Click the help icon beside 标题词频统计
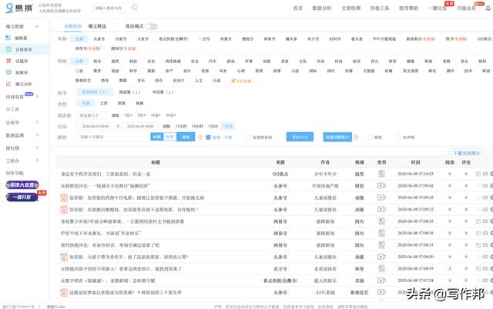The image size is (493, 309). (356, 137)
